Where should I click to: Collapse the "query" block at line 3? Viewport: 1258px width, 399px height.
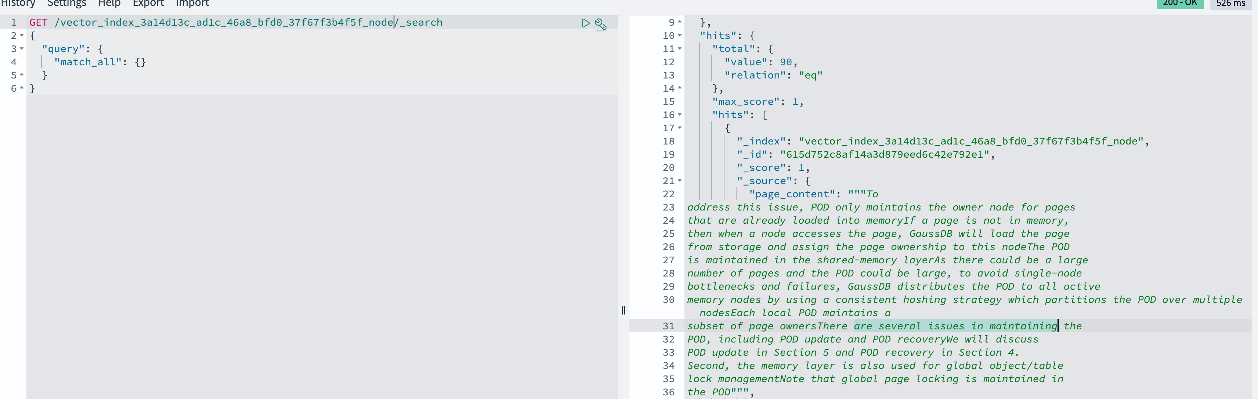22,49
